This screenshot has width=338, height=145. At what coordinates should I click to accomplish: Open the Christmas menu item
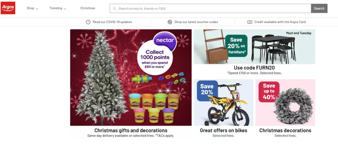(x=88, y=8)
